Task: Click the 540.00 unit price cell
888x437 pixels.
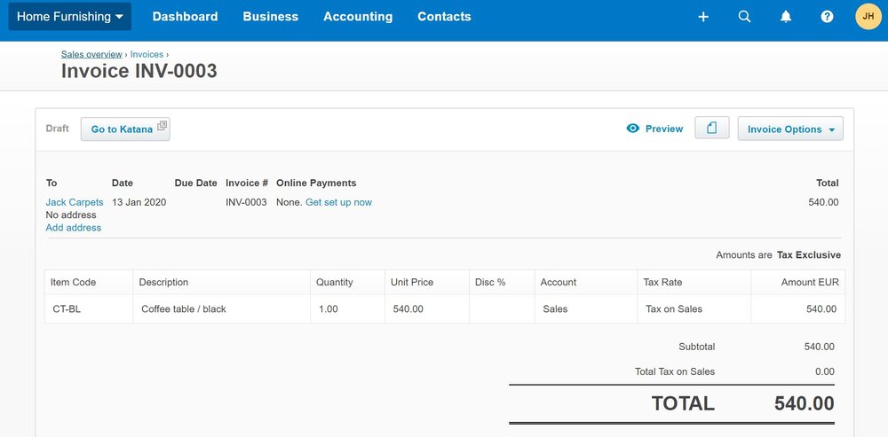Action: coord(427,308)
